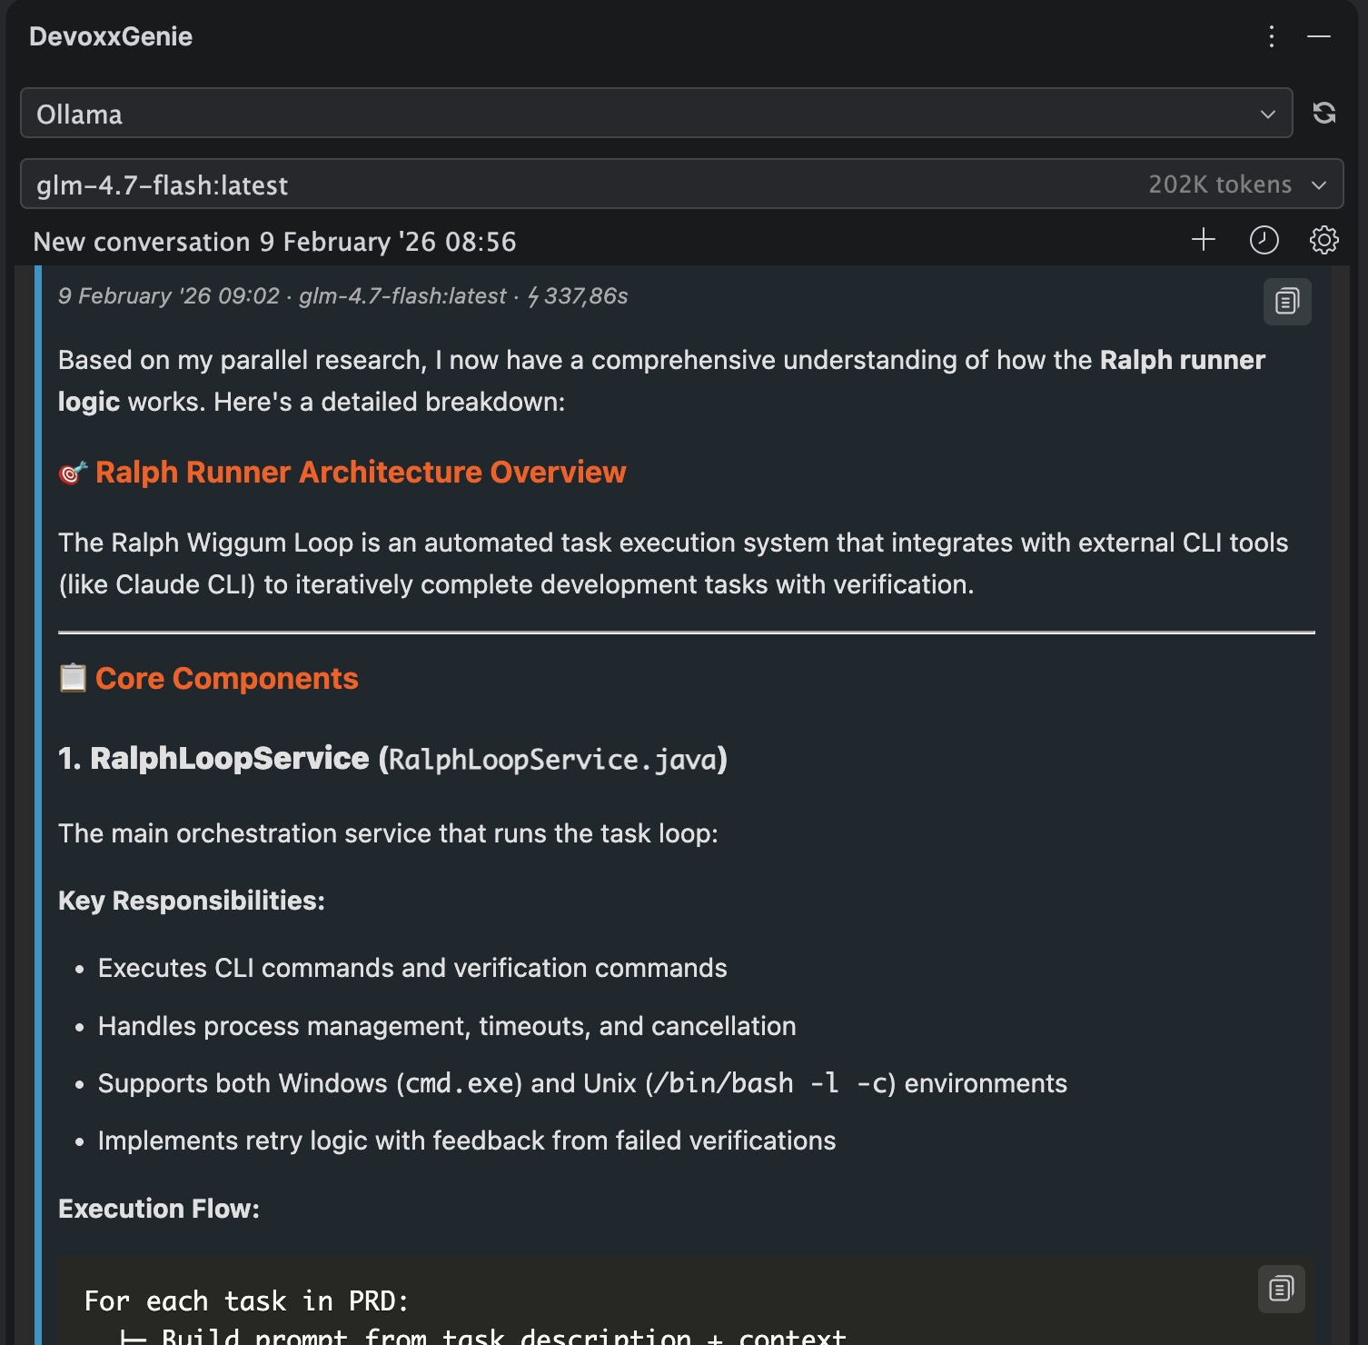Screen dimensions: 1368x1345
Task: Click the DevoxxGenie panel title
Action: (x=111, y=36)
